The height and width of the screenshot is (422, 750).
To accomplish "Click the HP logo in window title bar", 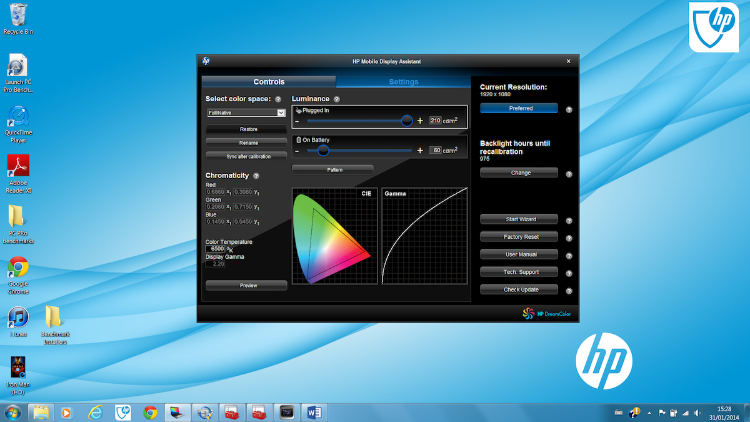I will 206,61.
